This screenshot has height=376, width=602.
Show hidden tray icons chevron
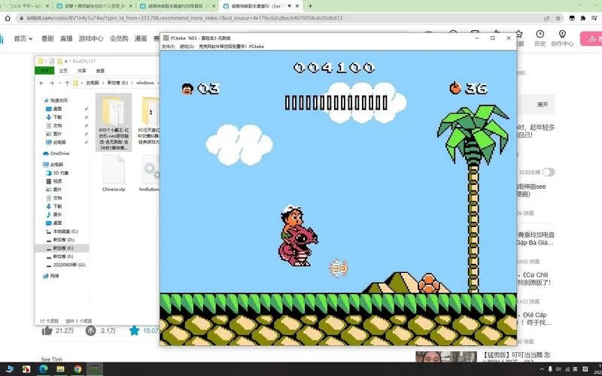click(542, 369)
